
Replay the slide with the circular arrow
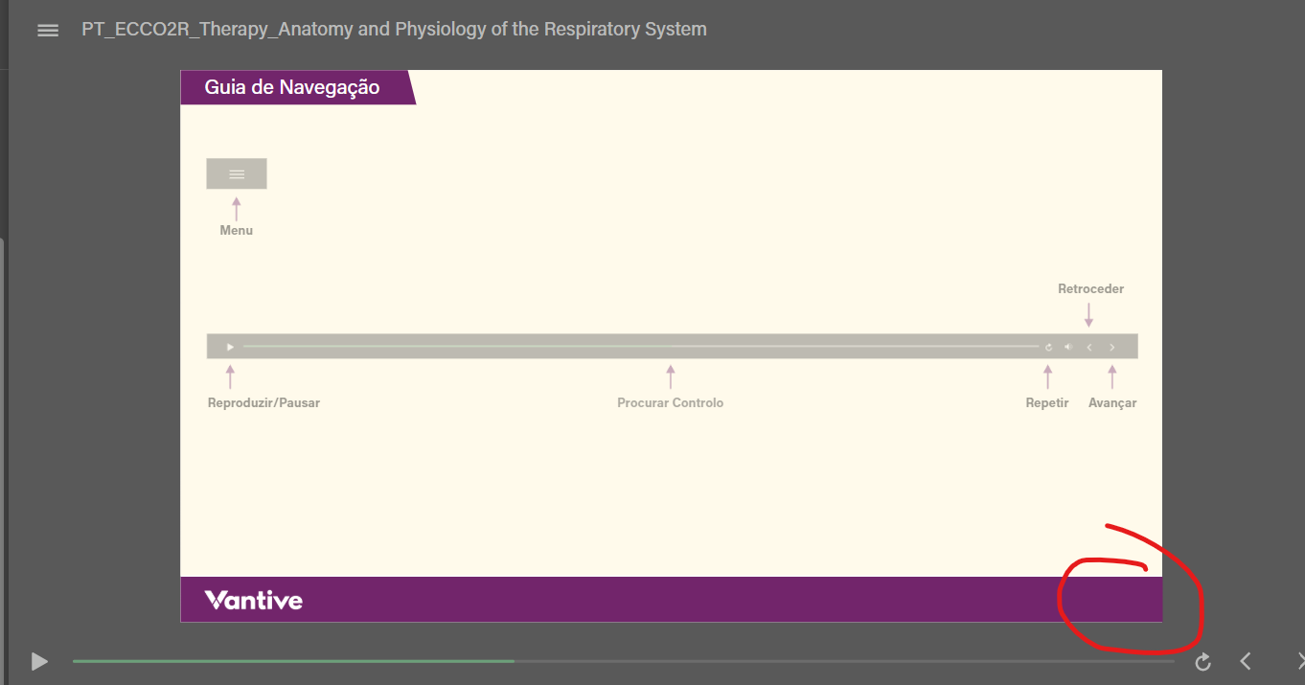point(1203,661)
